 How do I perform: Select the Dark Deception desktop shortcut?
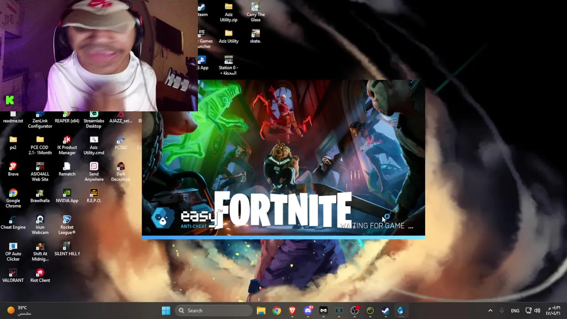pyautogui.click(x=120, y=171)
